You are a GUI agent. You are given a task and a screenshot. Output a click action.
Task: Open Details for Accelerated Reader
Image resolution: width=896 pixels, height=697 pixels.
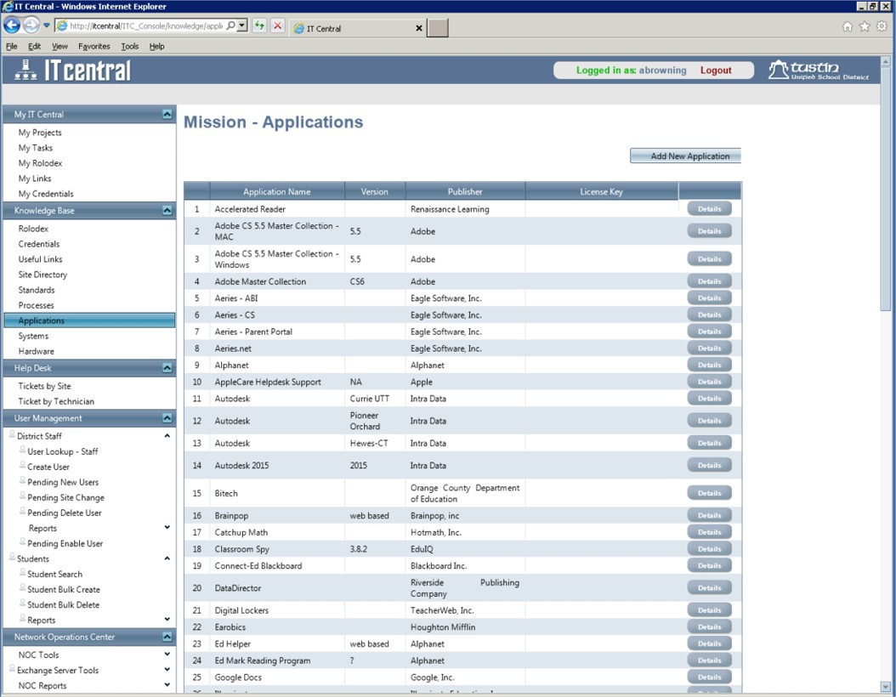click(709, 209)
